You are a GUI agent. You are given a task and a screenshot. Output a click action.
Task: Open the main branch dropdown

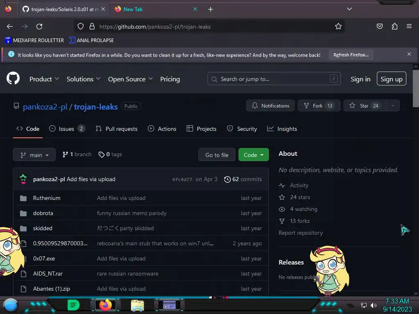pyautogui.click(x=34, y=155)
